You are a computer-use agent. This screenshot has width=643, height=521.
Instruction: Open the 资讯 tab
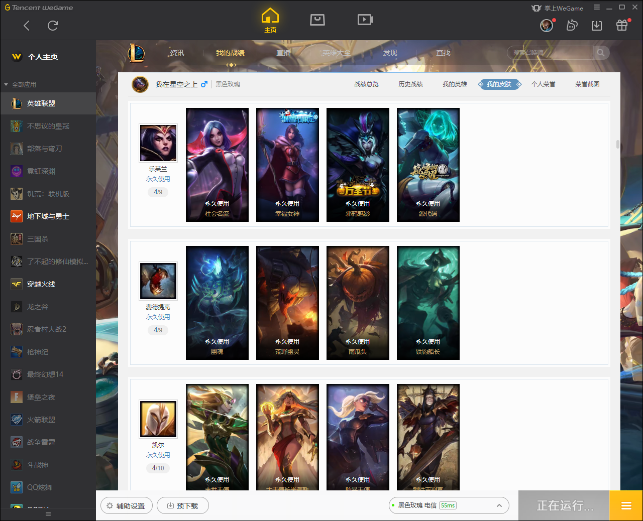pos(177,53)
